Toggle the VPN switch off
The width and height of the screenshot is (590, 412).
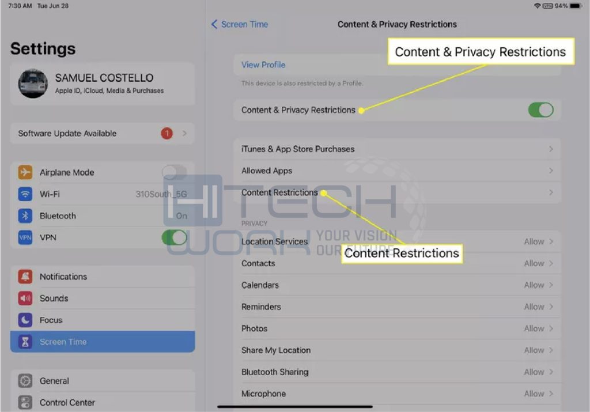coord(174,237)
